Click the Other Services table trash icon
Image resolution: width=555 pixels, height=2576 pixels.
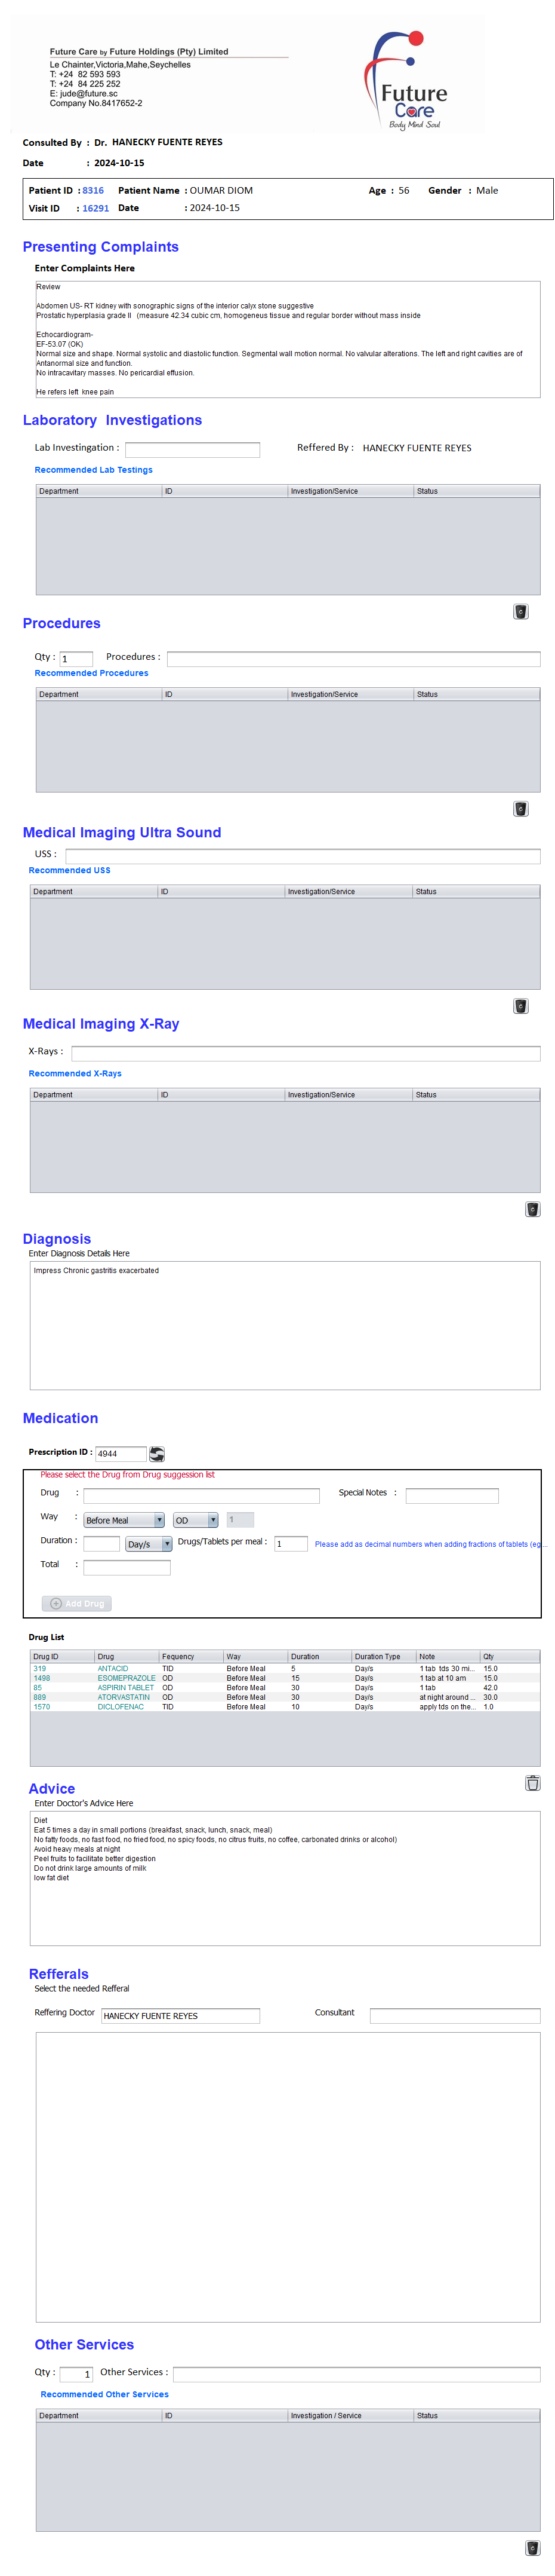point(532,2547)
